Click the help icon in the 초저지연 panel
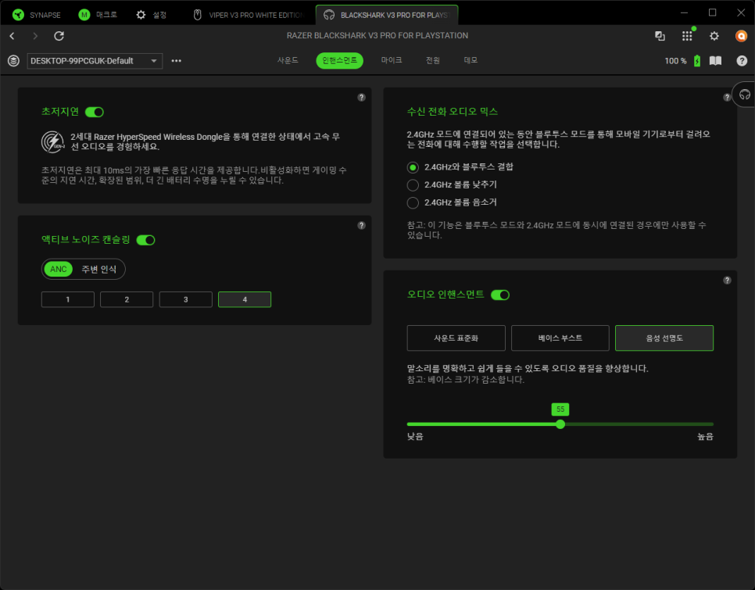Screen dimensions: 755x590 point(361,98)
